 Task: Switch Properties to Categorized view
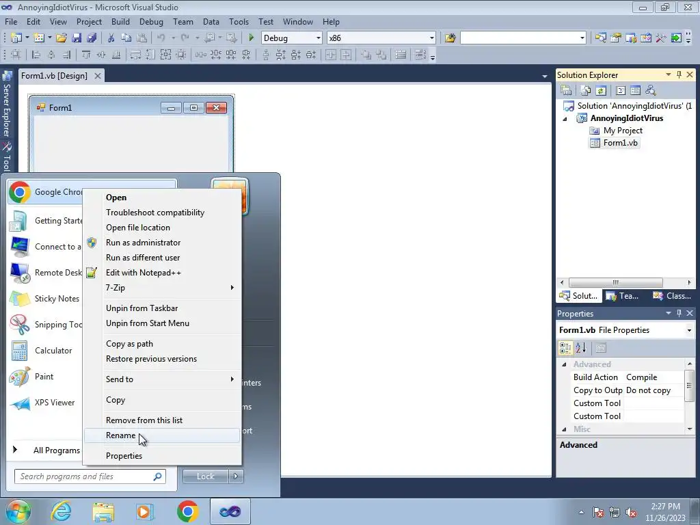[x=565, y=348]
